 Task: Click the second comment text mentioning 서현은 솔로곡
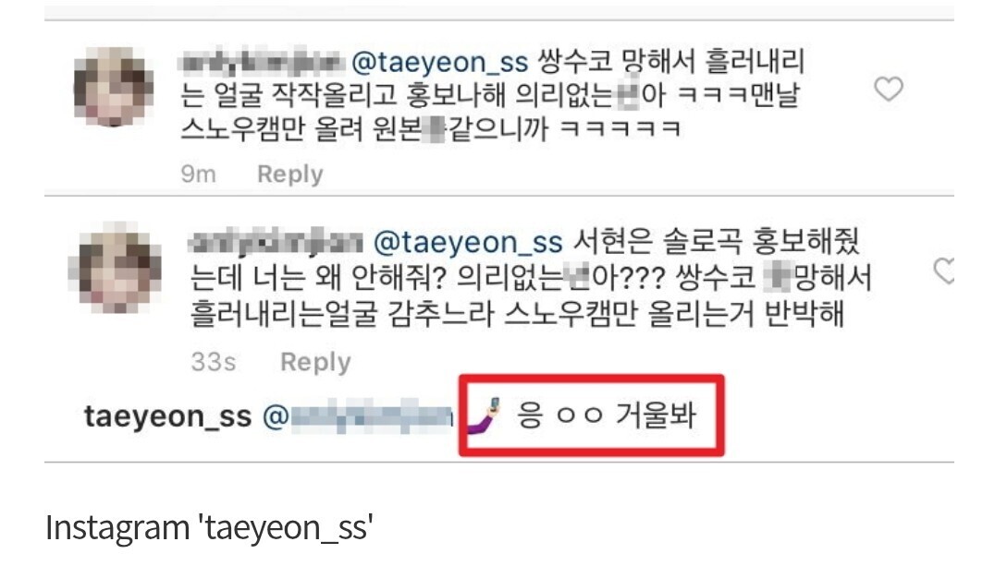531,278
